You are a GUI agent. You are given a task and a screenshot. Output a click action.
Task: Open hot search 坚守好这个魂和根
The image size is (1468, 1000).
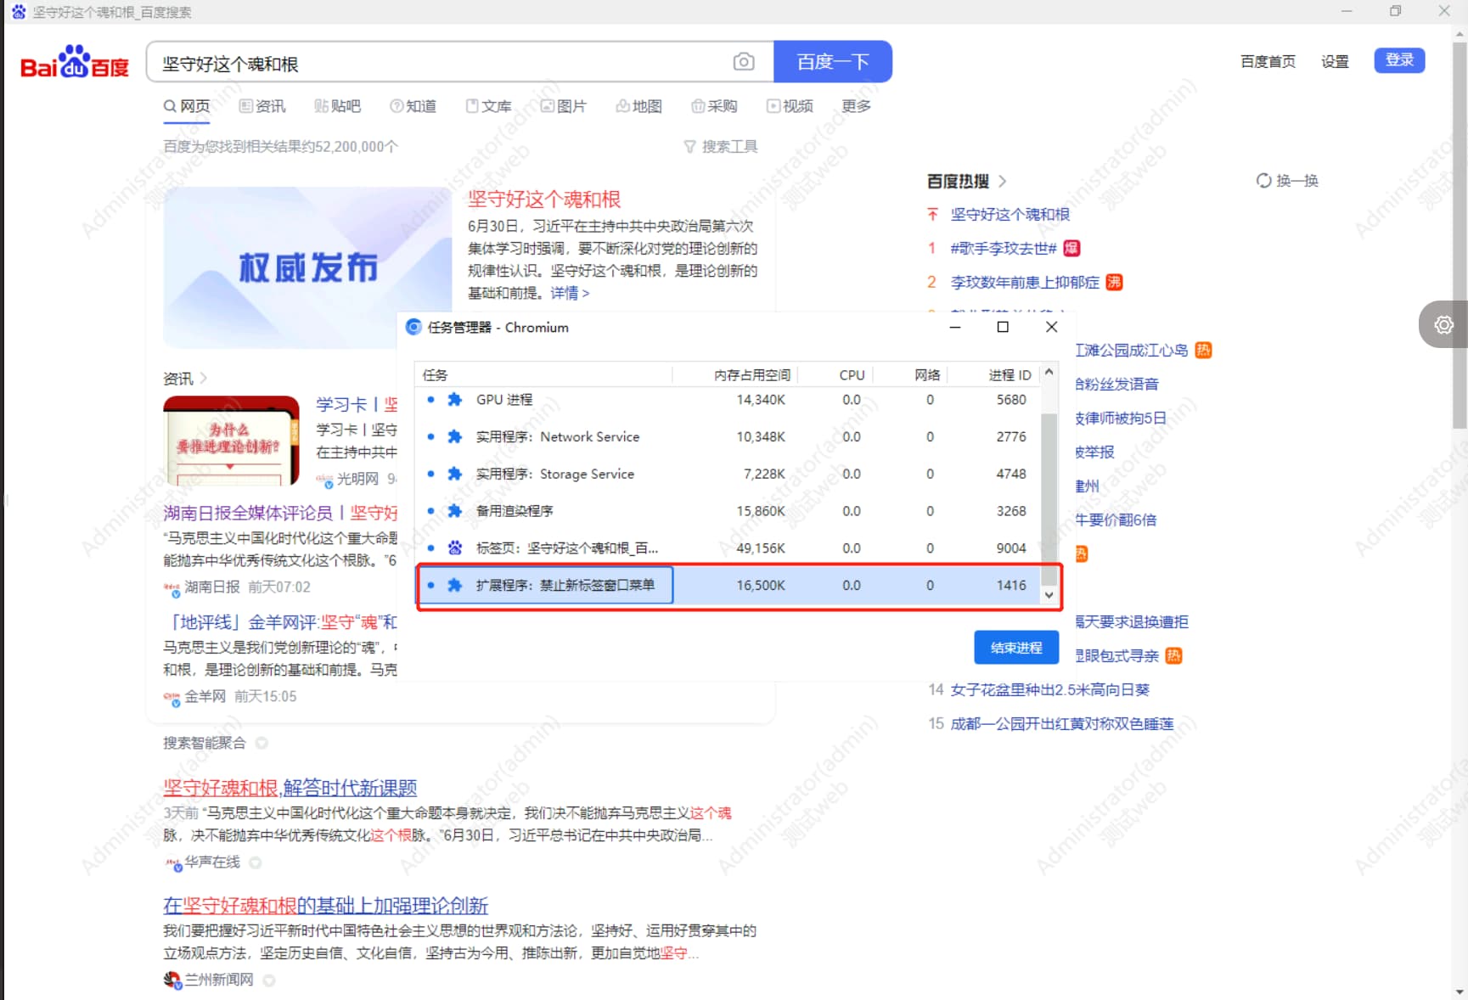click(1010, 215)
